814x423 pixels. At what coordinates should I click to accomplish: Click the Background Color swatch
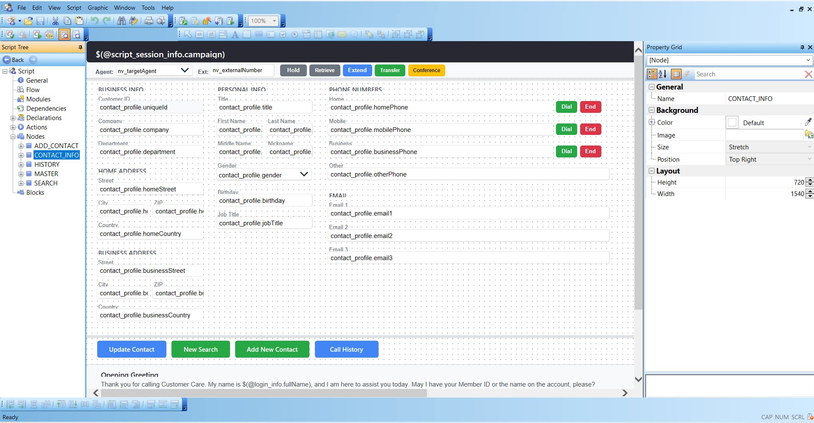point(732,123)
